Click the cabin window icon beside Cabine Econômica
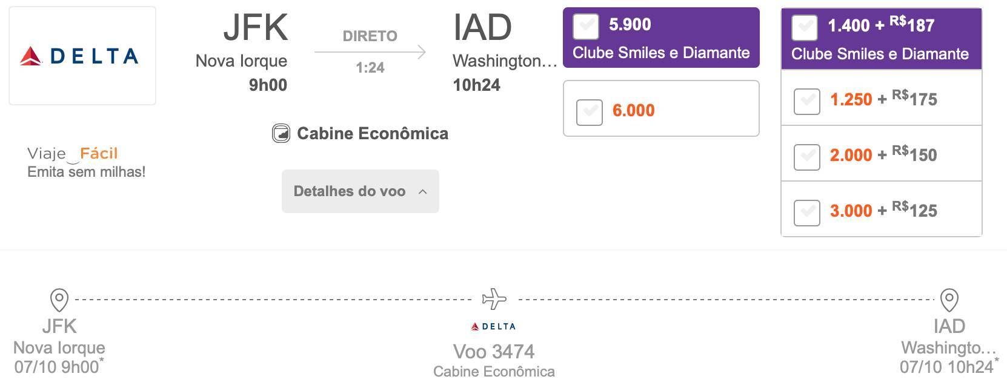 click(x=281, y=133)
